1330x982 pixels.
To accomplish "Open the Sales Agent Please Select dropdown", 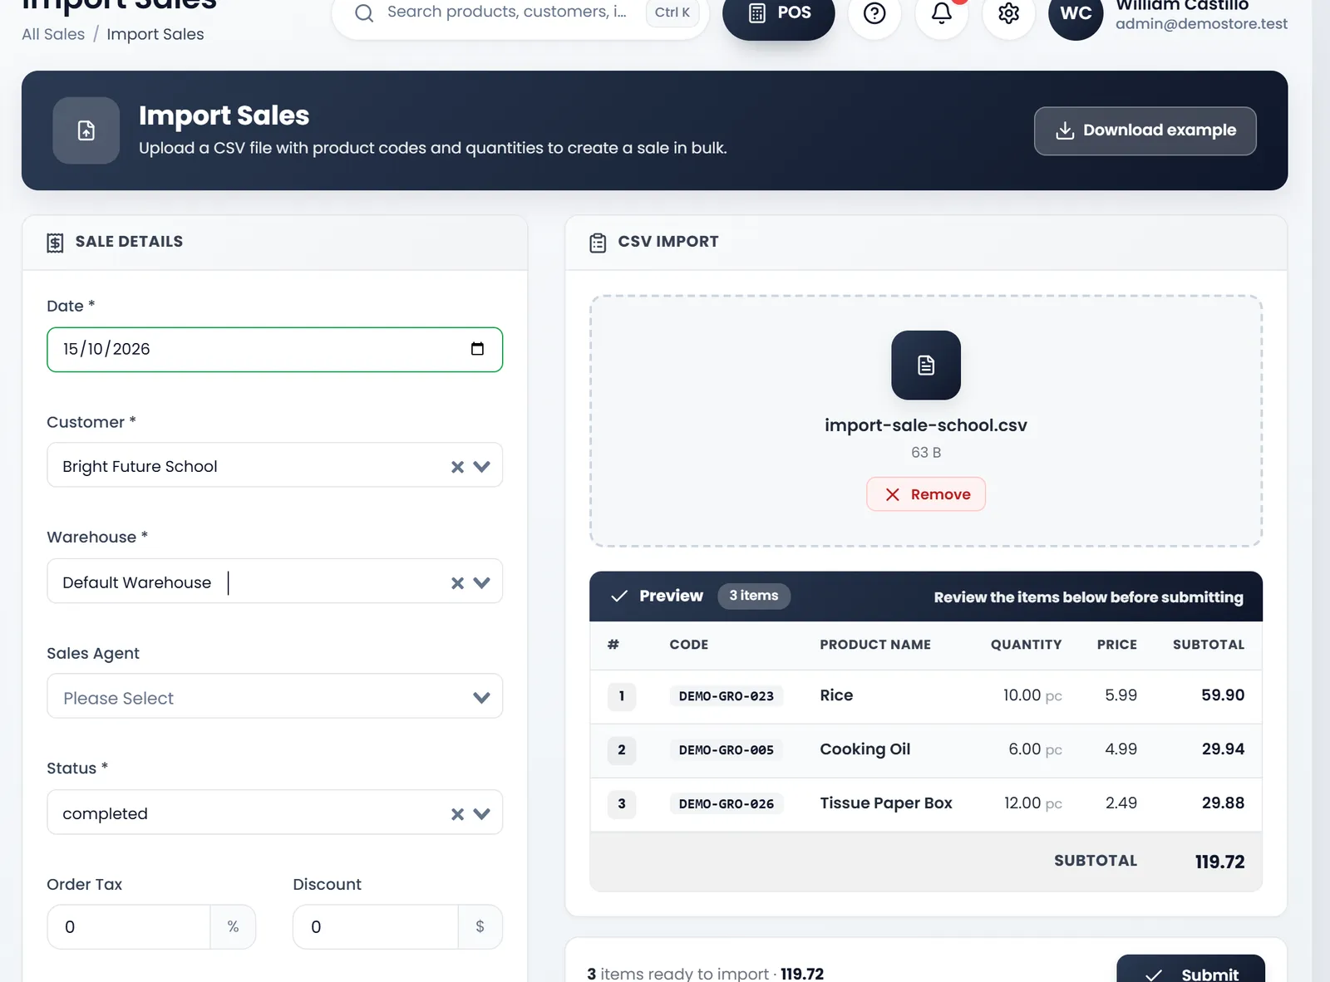I will 275,698.
